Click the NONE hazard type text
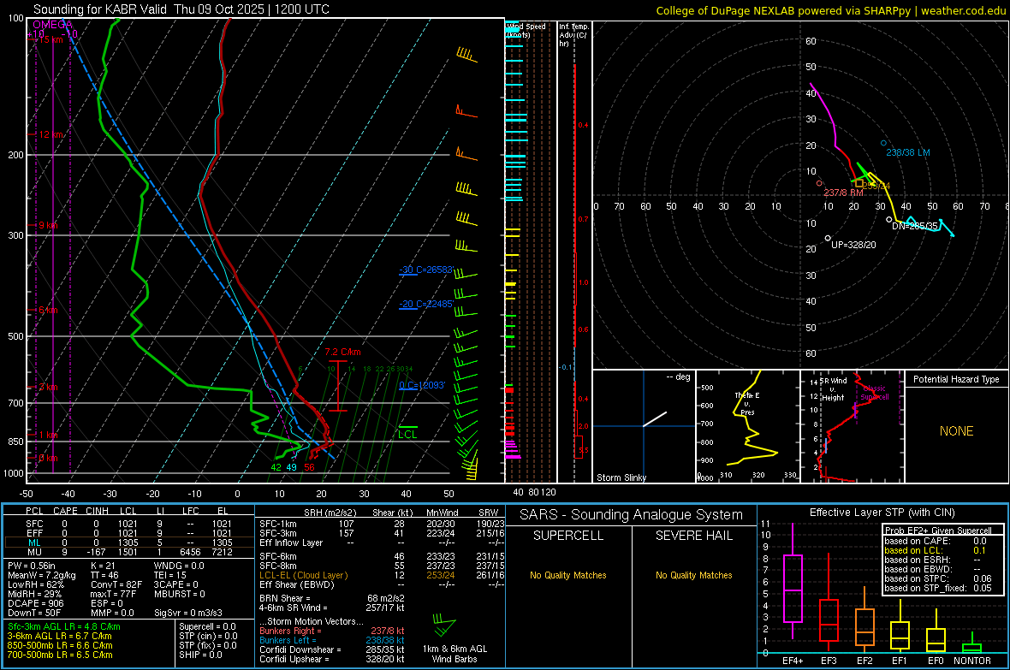The image size is (1010, 670). [x=956, y=431]
